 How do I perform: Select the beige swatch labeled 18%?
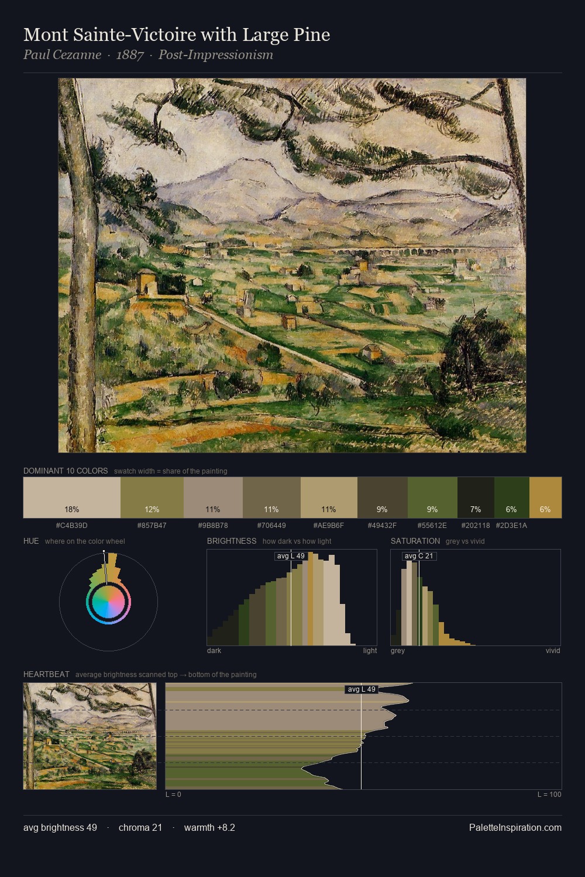click(x=72, y=498)
